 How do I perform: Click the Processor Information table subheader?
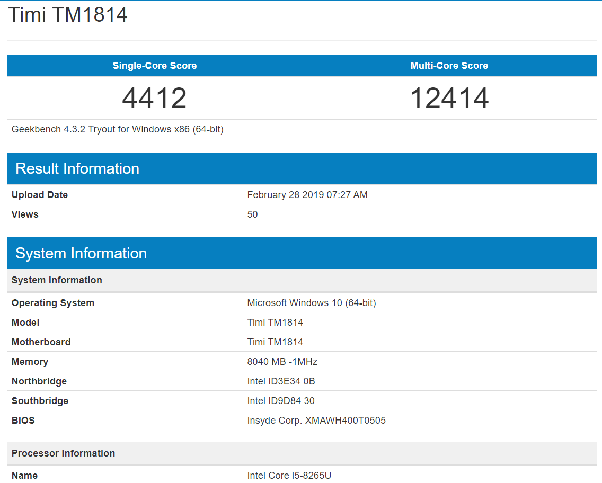click(x=63, y=453)
